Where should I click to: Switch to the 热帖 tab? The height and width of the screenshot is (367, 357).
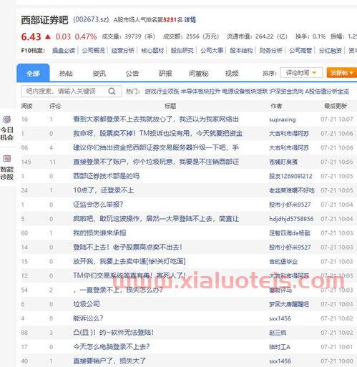coord(66,74)
